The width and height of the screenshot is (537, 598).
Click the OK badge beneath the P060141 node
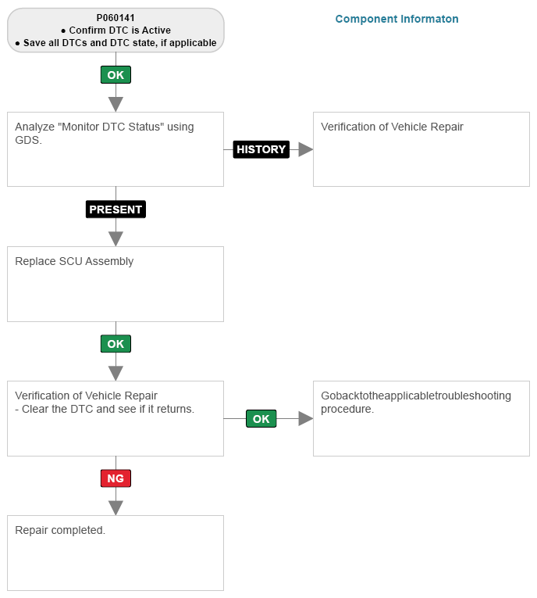tap(116, 75)
